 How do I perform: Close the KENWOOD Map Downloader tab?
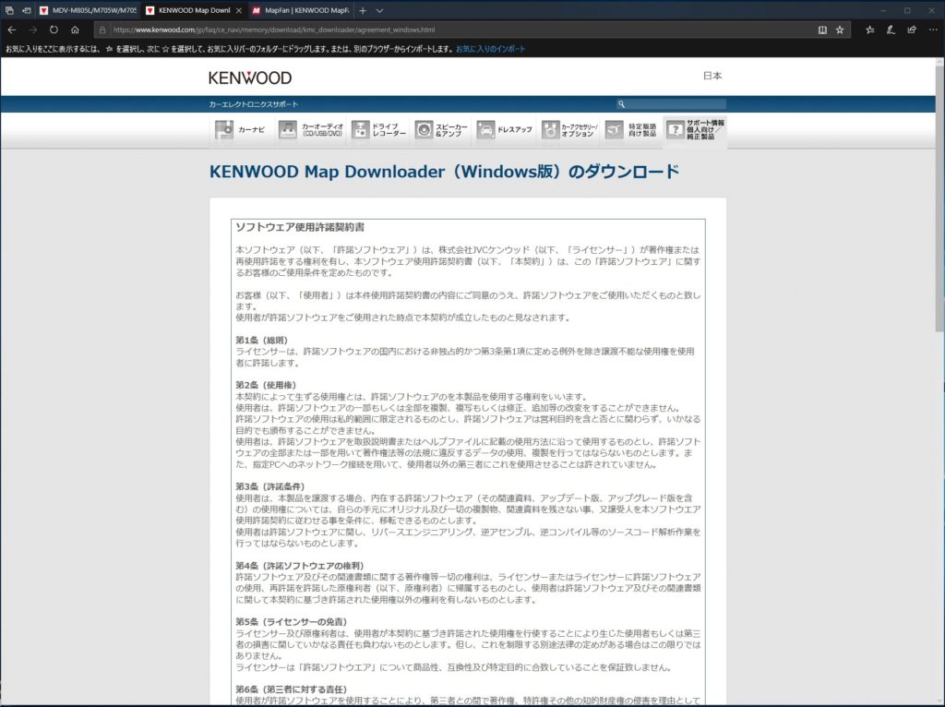pos(239,10)
